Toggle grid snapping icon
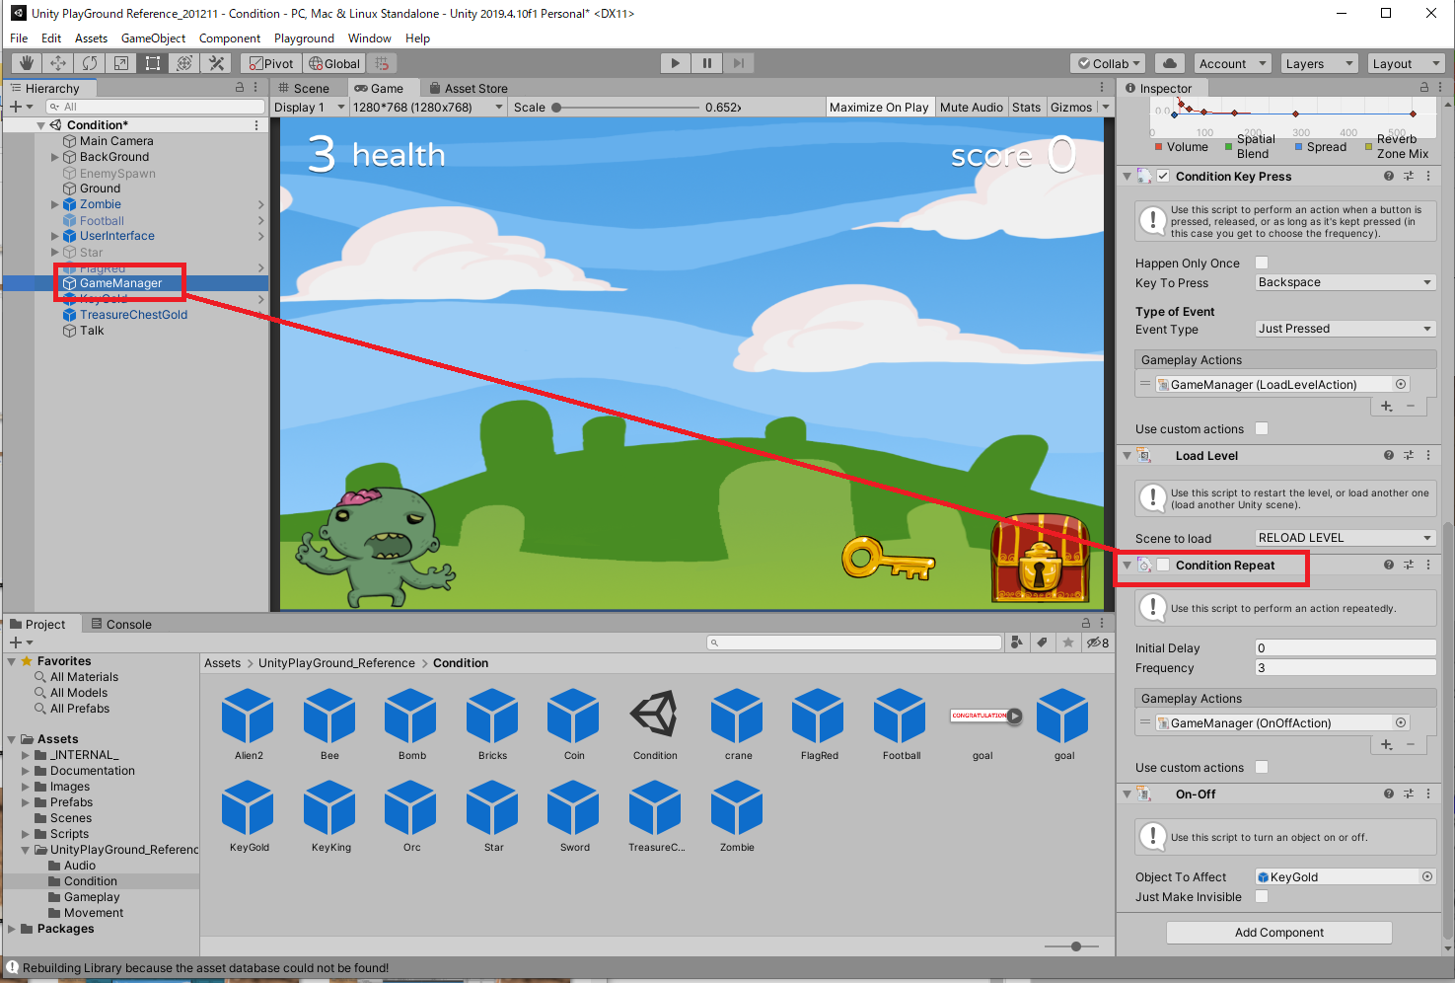The height and width of the screenshot is (983, 1455). point(382,63)
